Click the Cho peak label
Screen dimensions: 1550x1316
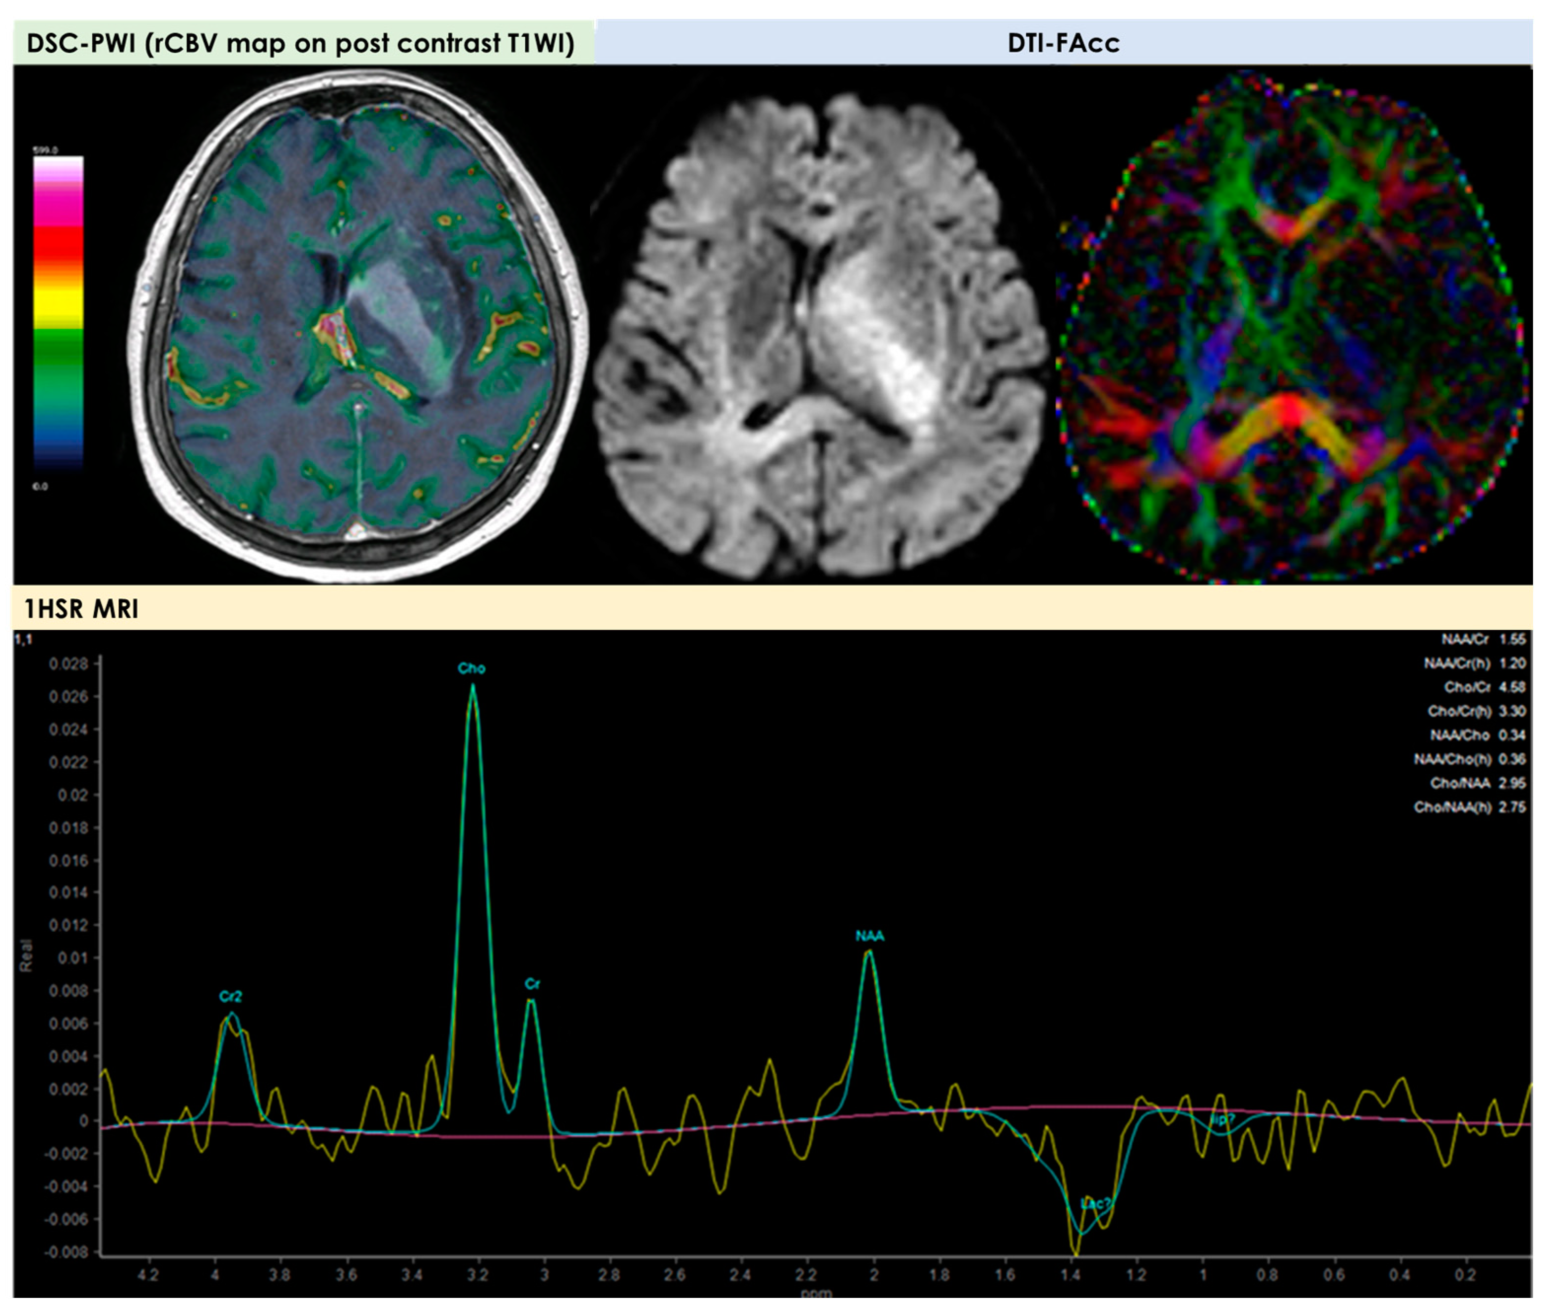pos(471,668)
